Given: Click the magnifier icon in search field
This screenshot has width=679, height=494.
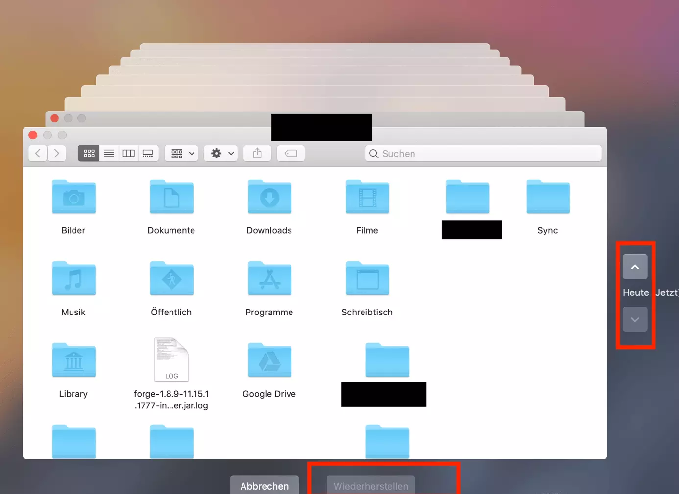Looking at the screenshot, I should coord(374,154).
